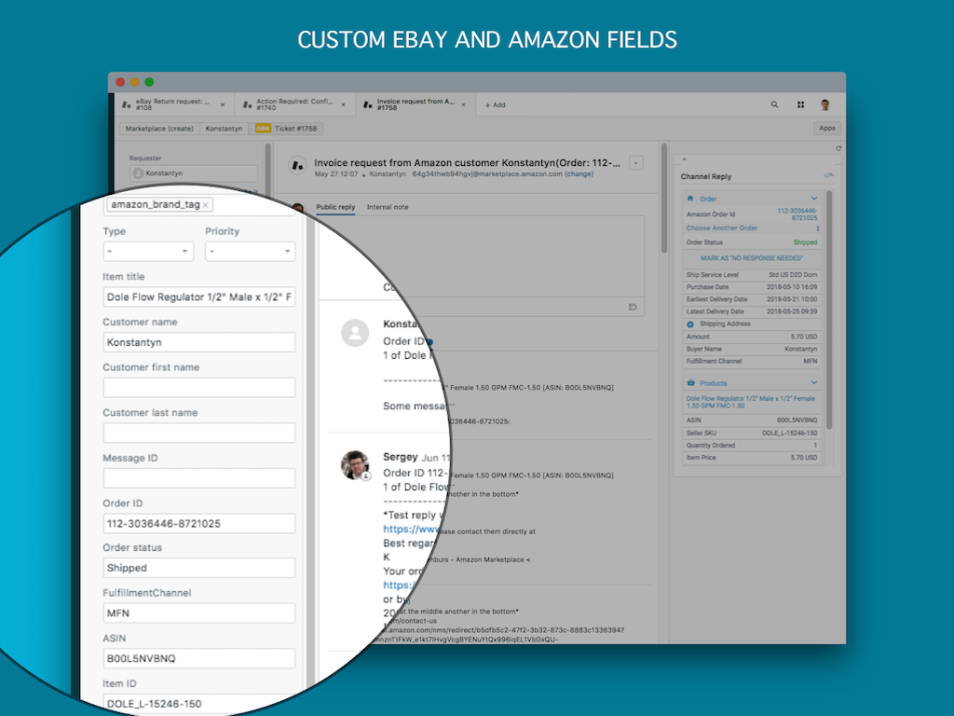Click MARK AS "NO RESPONSE NEEDED" button
Screen dimensions: 954x716
(x=751, y=256)
